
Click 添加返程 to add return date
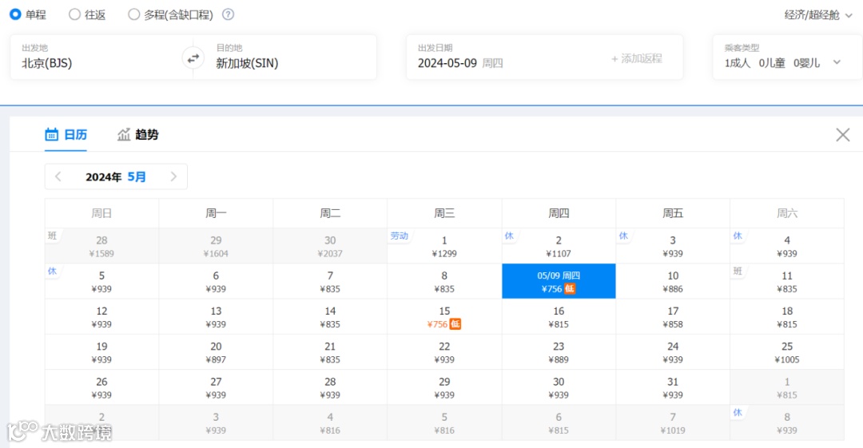637,58
